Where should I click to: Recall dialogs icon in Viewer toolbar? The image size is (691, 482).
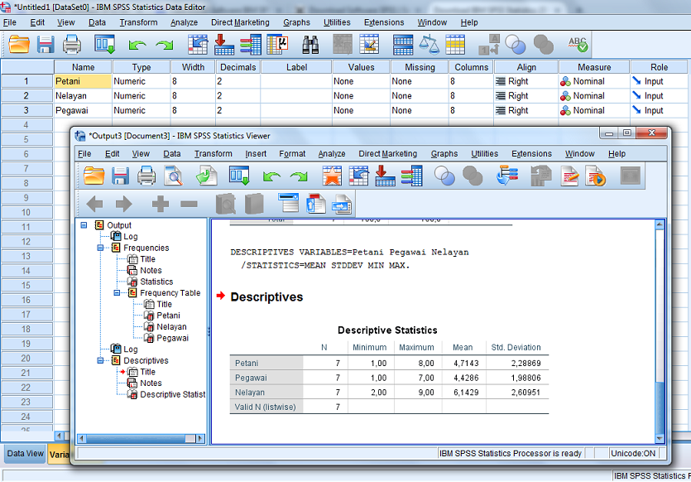pos(239,176)
